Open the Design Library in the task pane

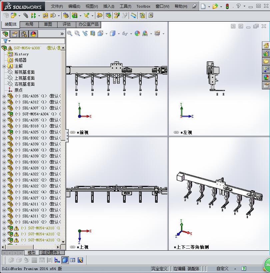266,53
